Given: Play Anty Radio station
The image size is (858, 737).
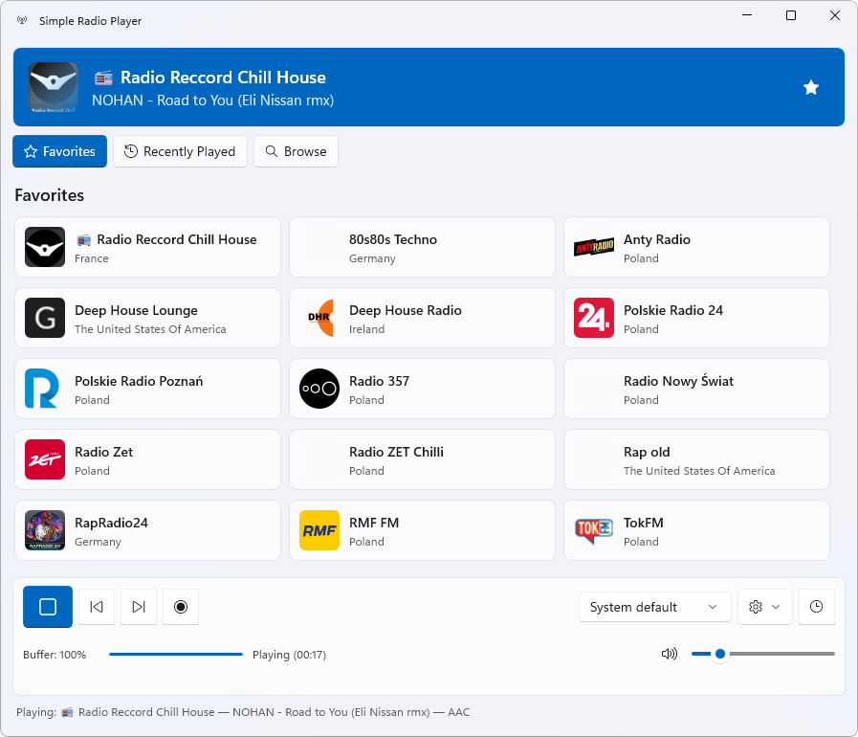Looking at the screenshot, I should 696,247.
